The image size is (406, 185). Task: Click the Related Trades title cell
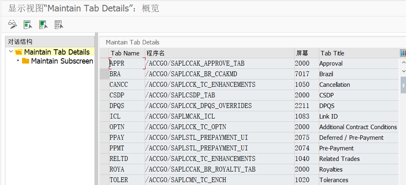pyautogui.click(x=359, y=159)
